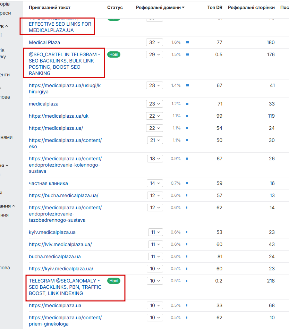Screen dimensions: 289x329
Task: Click the 1.6% share in Medical Plaza row
Action: pos(176,42)
